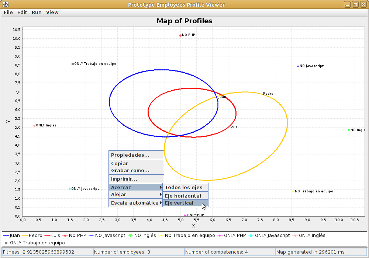Open Propiedades... from context menu
Viewport: 369px width, 258px height.
[x=136, y=155]
